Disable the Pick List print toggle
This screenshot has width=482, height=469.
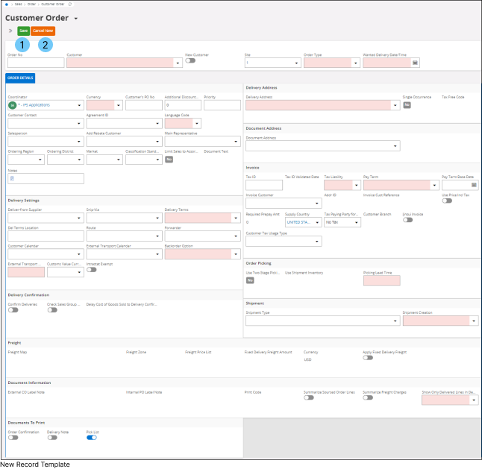point(91,438)
